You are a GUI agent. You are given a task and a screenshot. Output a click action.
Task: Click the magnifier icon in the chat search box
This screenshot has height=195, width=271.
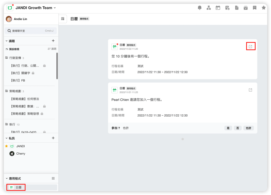[x=9, y=31]
